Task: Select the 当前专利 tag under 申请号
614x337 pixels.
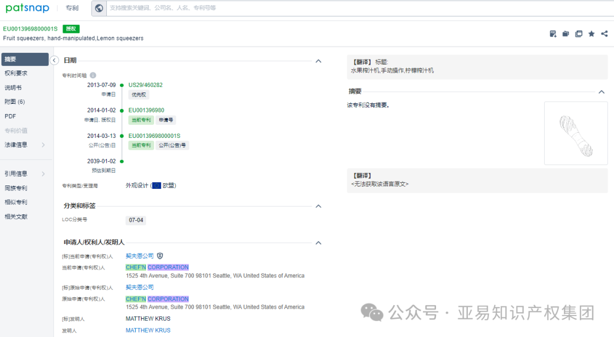Action: coord(141,120)
